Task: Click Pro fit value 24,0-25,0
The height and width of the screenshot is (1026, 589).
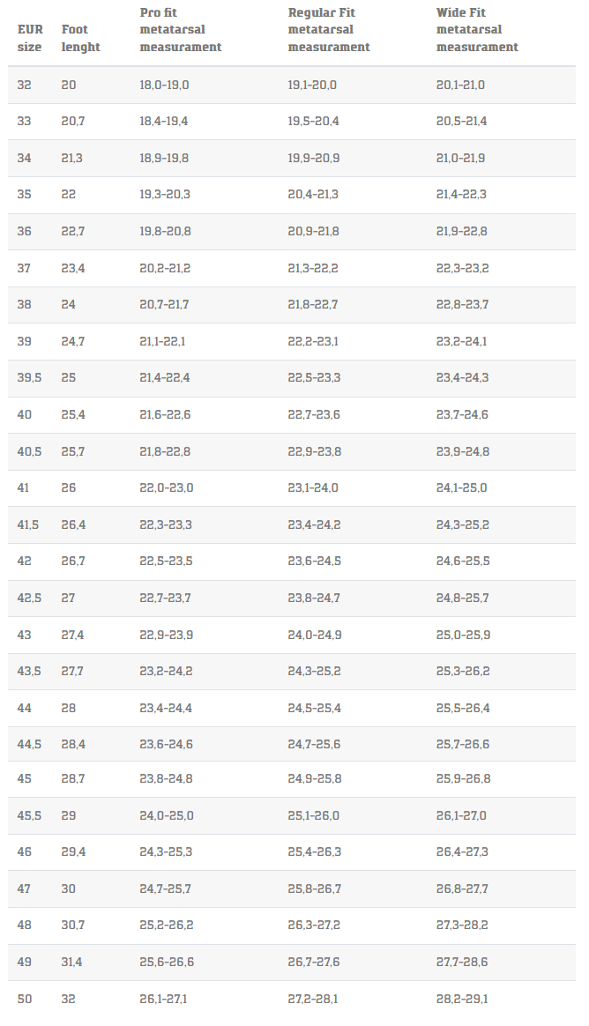Action: (167, 816)
